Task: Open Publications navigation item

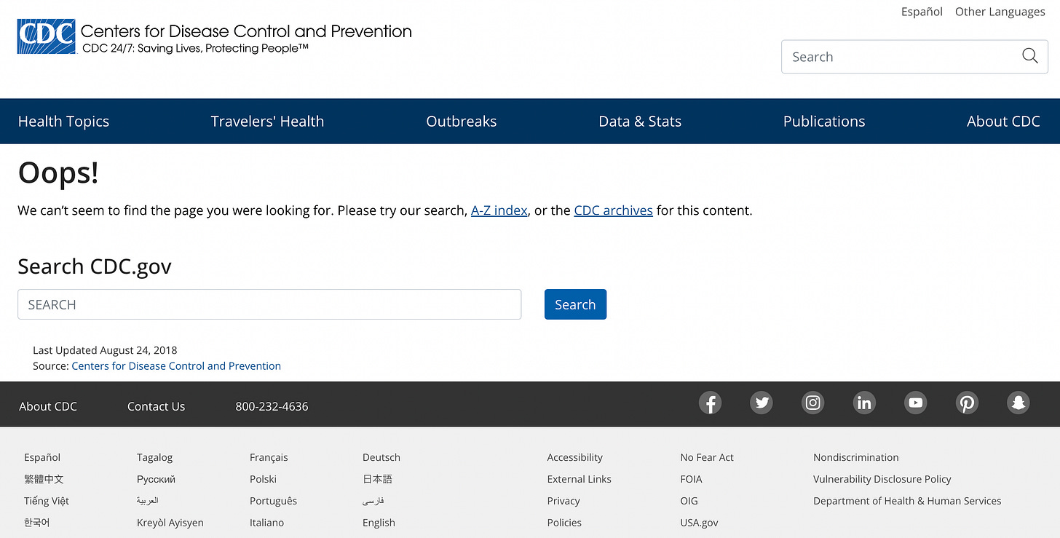Action: [x=824, y=122]
